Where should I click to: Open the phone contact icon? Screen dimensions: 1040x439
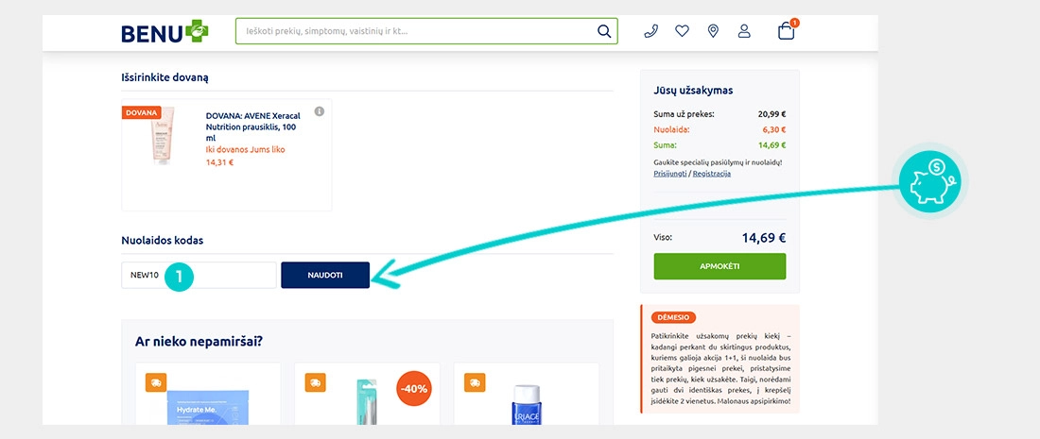pyautogui.click(x=650, y=31)
